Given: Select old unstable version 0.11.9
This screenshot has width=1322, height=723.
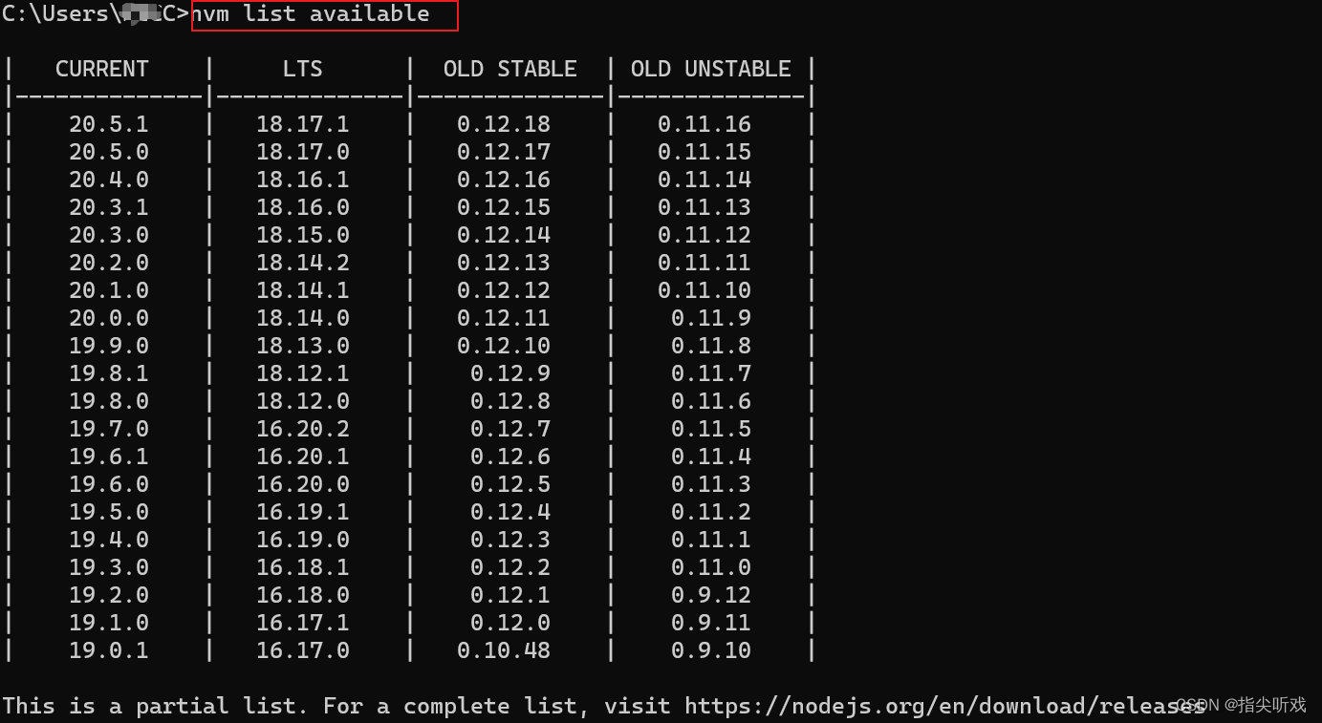Looking at the screenshot, I should (x=711, y=319).
